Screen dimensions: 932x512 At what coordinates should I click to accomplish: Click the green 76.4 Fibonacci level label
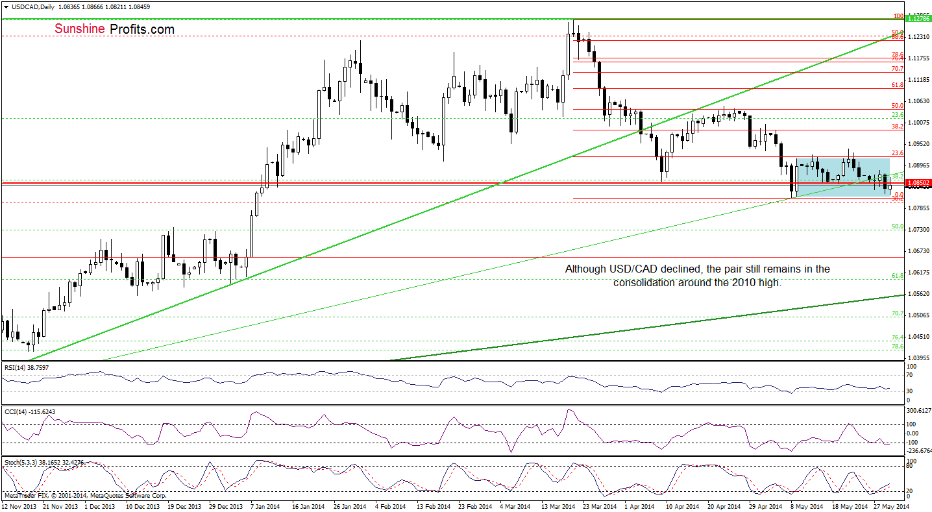(x=898, y=337)
